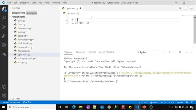Open Source Control view
Image resolution: width=196 pixels, height=110 pixels.
click(4, 27)
